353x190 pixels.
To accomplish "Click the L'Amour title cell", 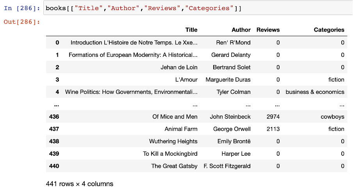I will (x=186, y=79).
